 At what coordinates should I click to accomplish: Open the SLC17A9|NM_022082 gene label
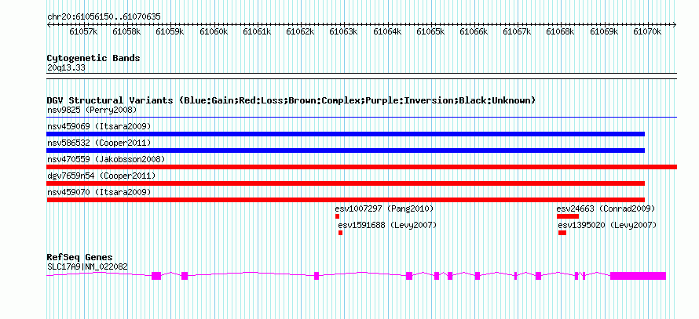pyautogui.click(x=87, y=267)
